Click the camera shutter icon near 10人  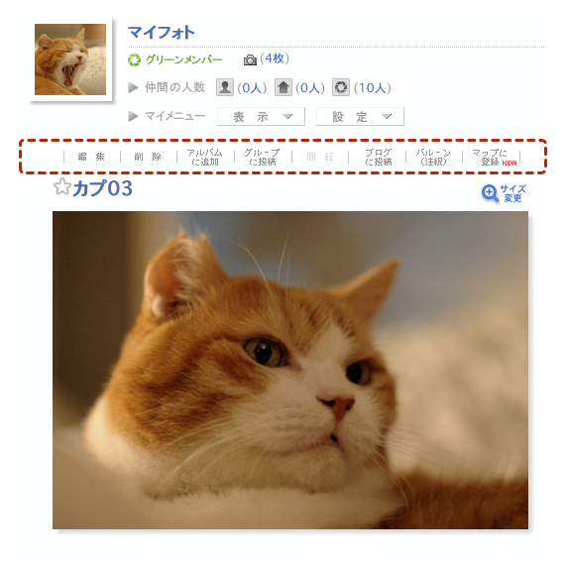pyautogui.click(x=341, y=87)
